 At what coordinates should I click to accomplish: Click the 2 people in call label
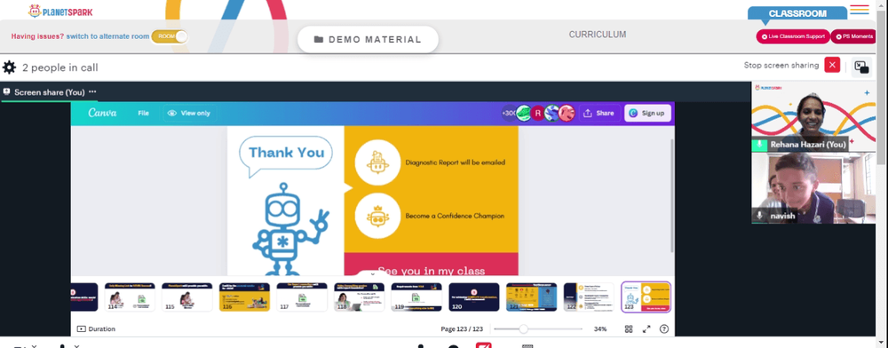[60, 67]
